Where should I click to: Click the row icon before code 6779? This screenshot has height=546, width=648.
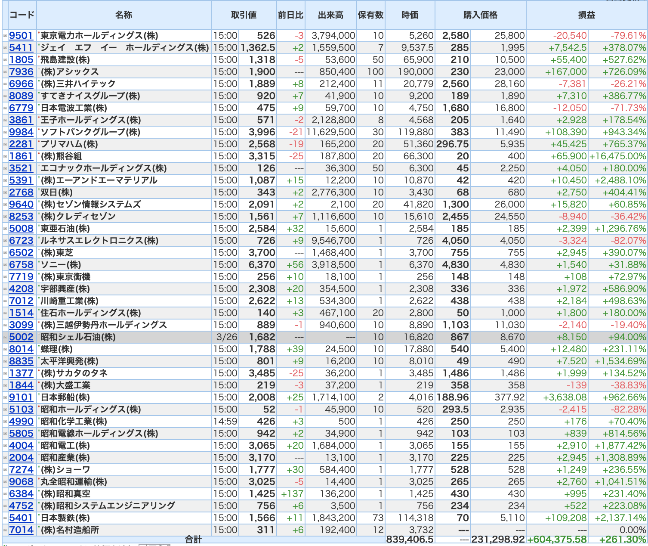tap(5, 108)
